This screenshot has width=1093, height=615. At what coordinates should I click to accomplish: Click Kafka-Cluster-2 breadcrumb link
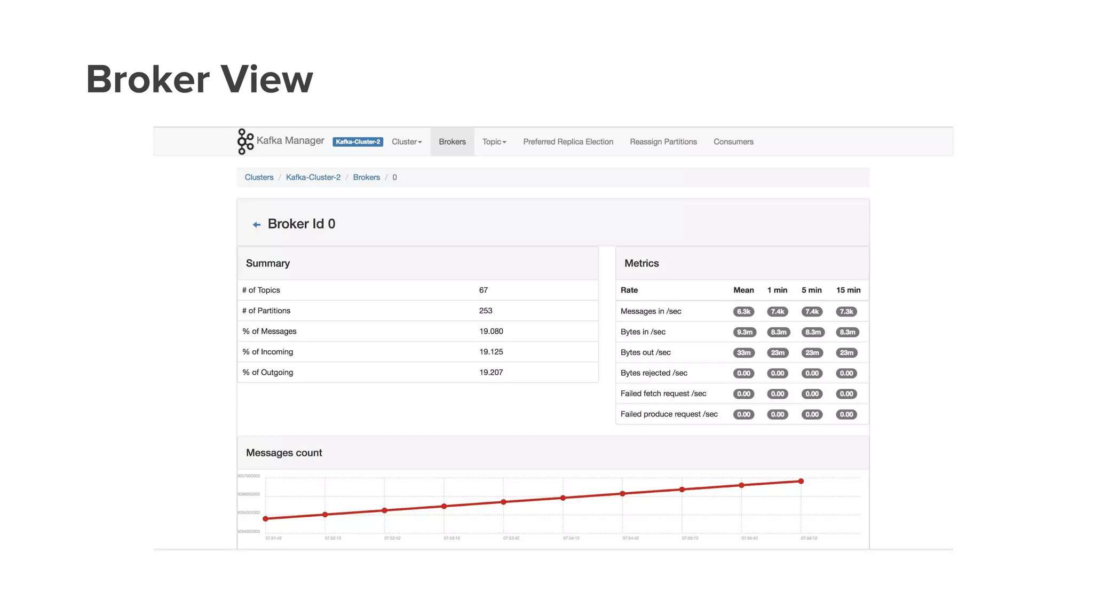[313, 177]
